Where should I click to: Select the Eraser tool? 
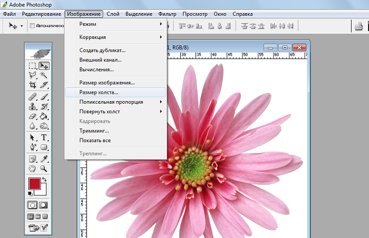(33, 116)
